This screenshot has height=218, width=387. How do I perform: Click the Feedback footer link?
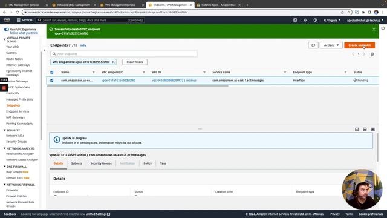click(10, 214)
